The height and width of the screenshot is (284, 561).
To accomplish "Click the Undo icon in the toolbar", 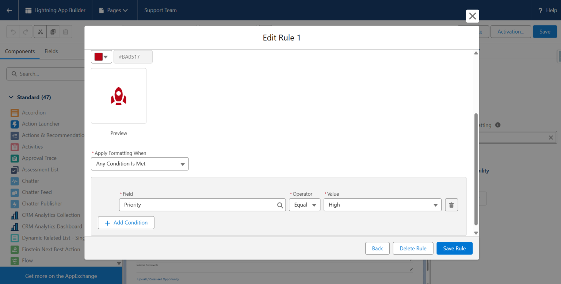I will (x=13, y=31).
